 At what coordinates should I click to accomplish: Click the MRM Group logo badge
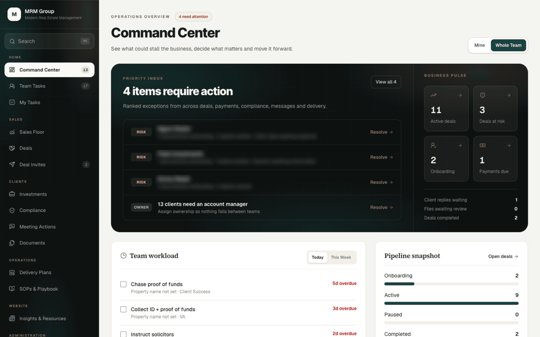(14, 14)
